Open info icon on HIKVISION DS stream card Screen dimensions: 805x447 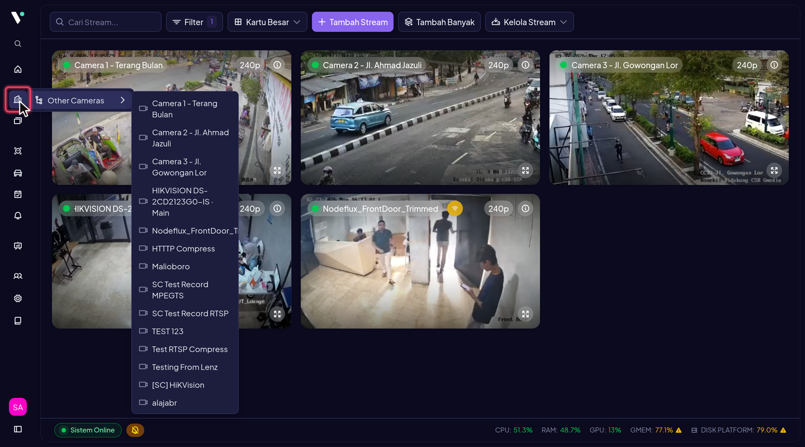[277, 209]
